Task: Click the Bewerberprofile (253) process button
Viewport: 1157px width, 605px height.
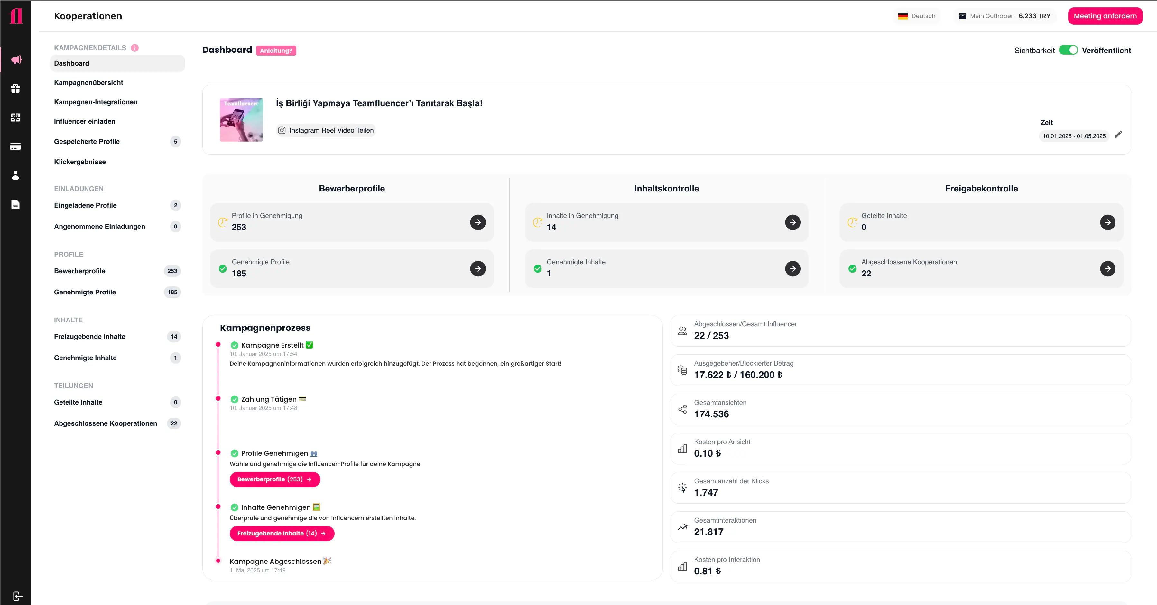Action: point(275,479)
